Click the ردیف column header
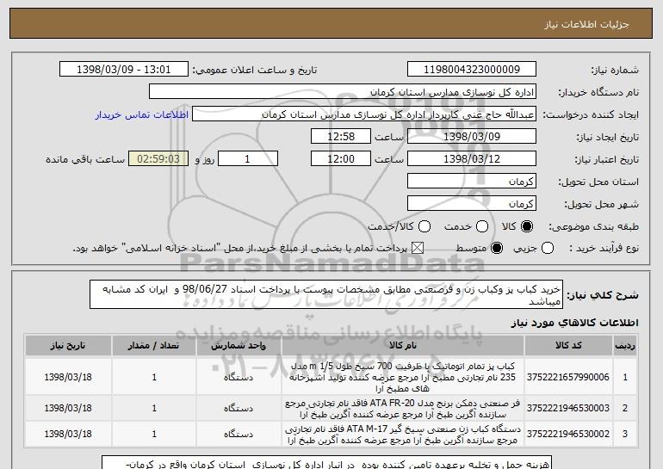Viewport: 663px width, 469px height. coord(625,346)
